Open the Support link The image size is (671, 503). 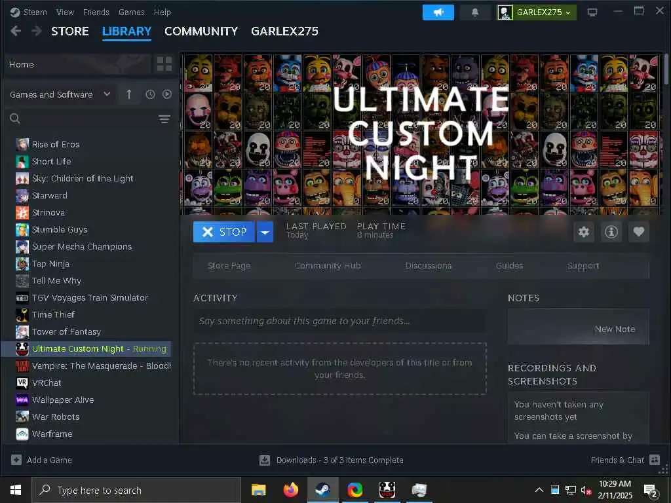click(583, 266)
